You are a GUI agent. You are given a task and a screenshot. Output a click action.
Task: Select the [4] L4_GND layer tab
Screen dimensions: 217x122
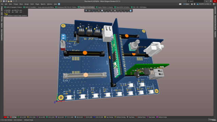click(x=41, y=117)
